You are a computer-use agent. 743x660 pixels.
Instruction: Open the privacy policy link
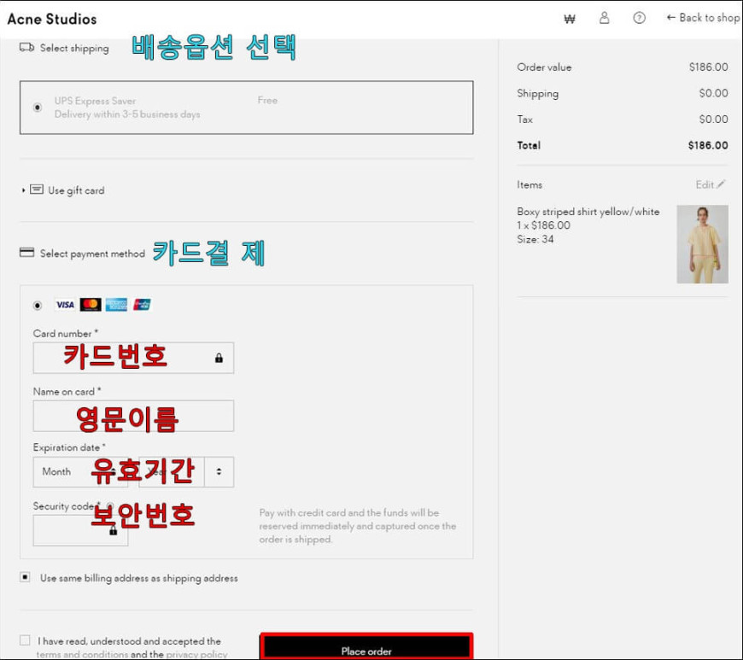pyautogui.click(x=196, y=654)
